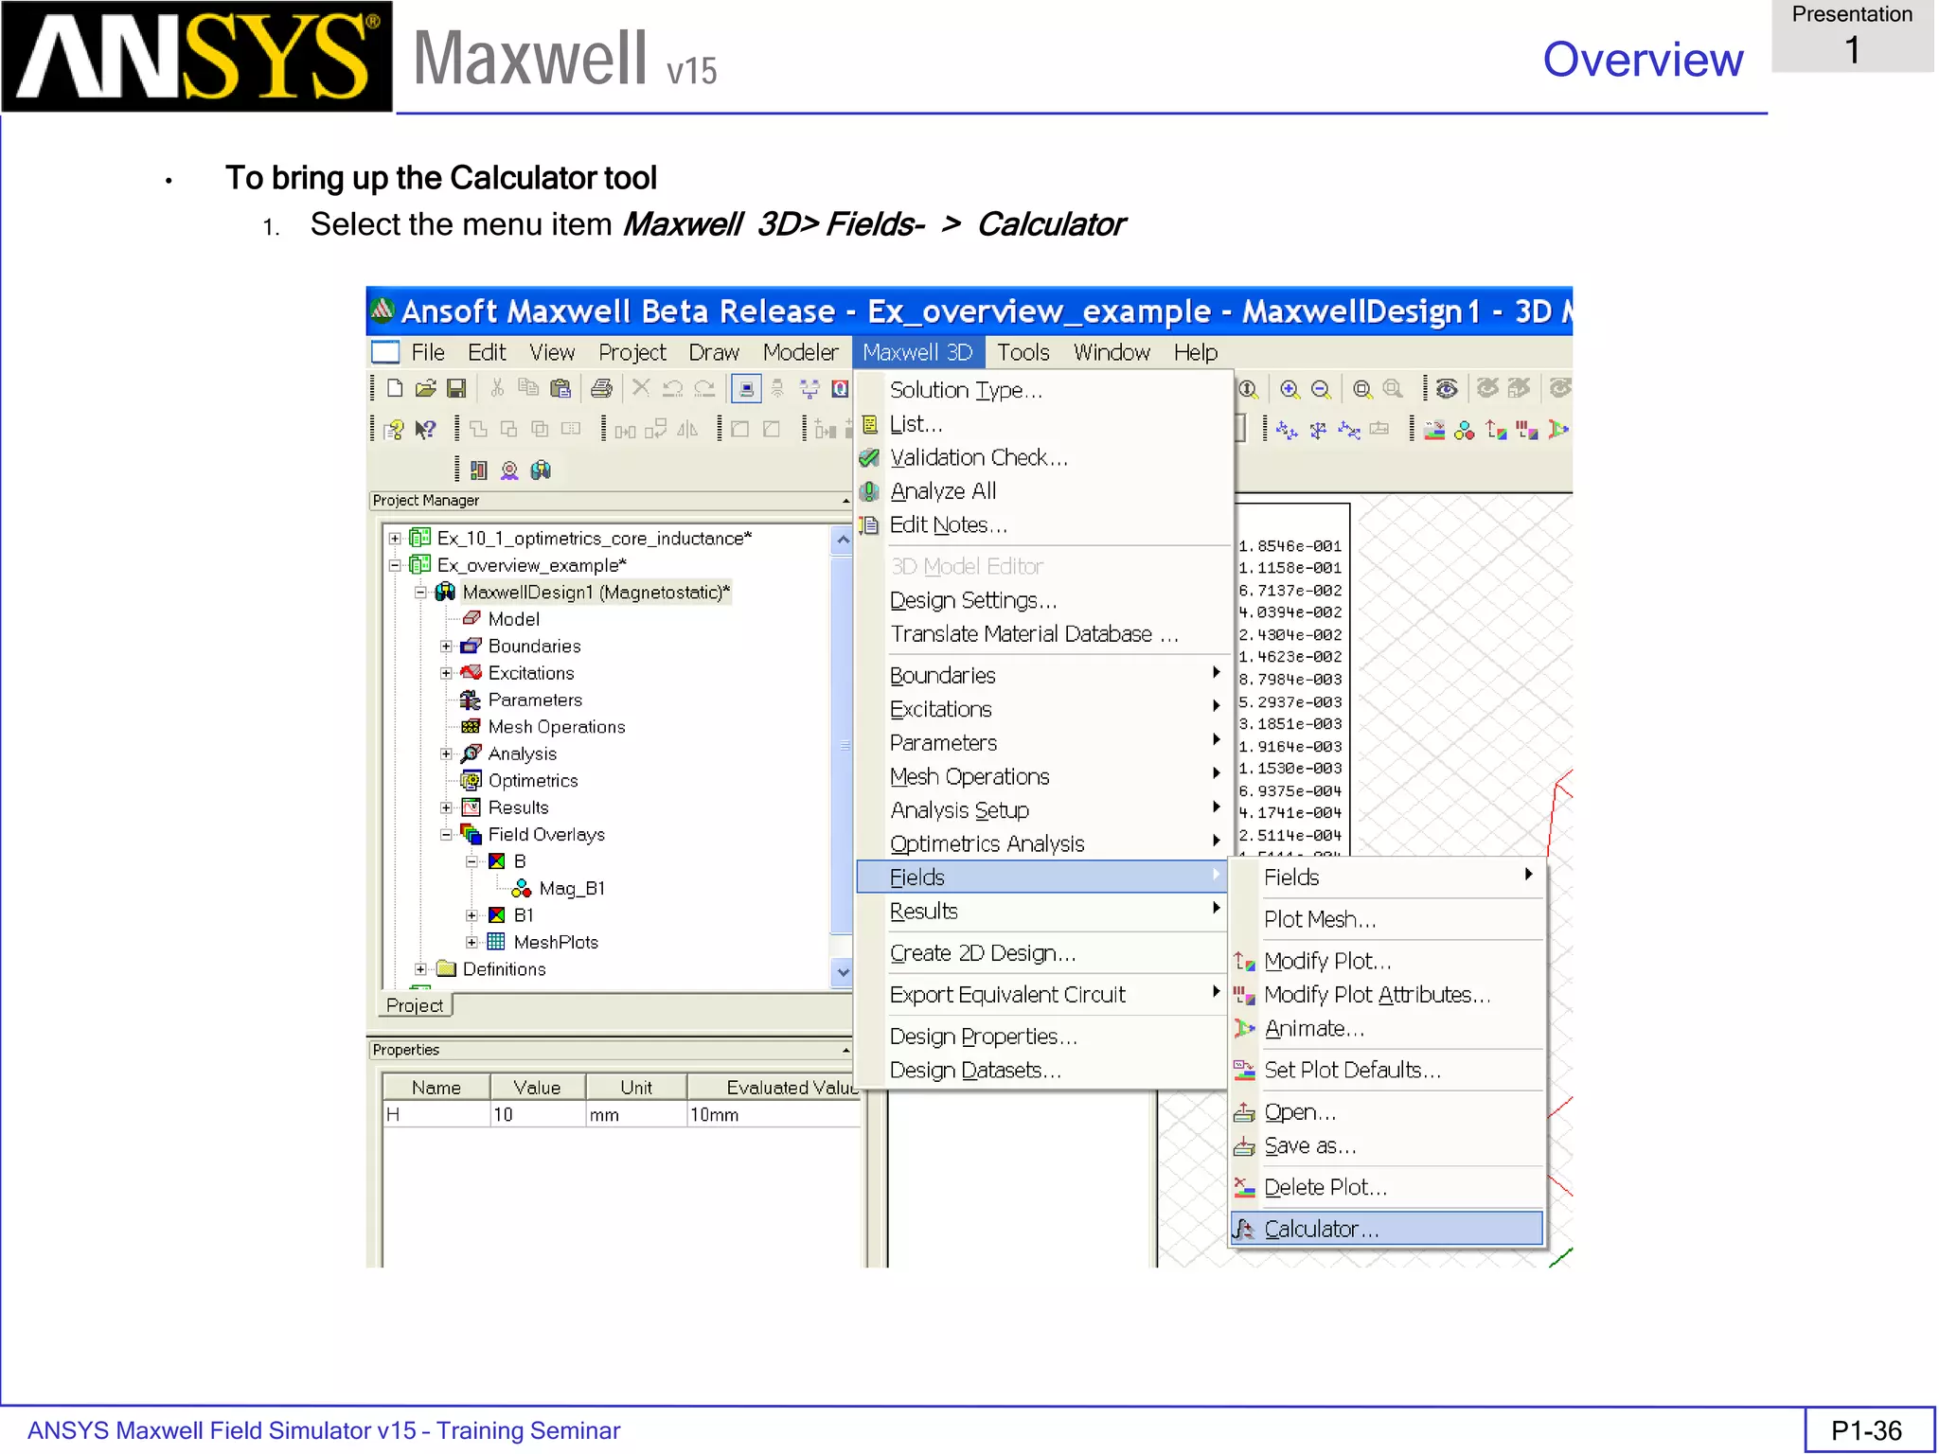Click the binoculars icon in lower toolbar
The image size is (1939, 1454).
coord(541,470)
